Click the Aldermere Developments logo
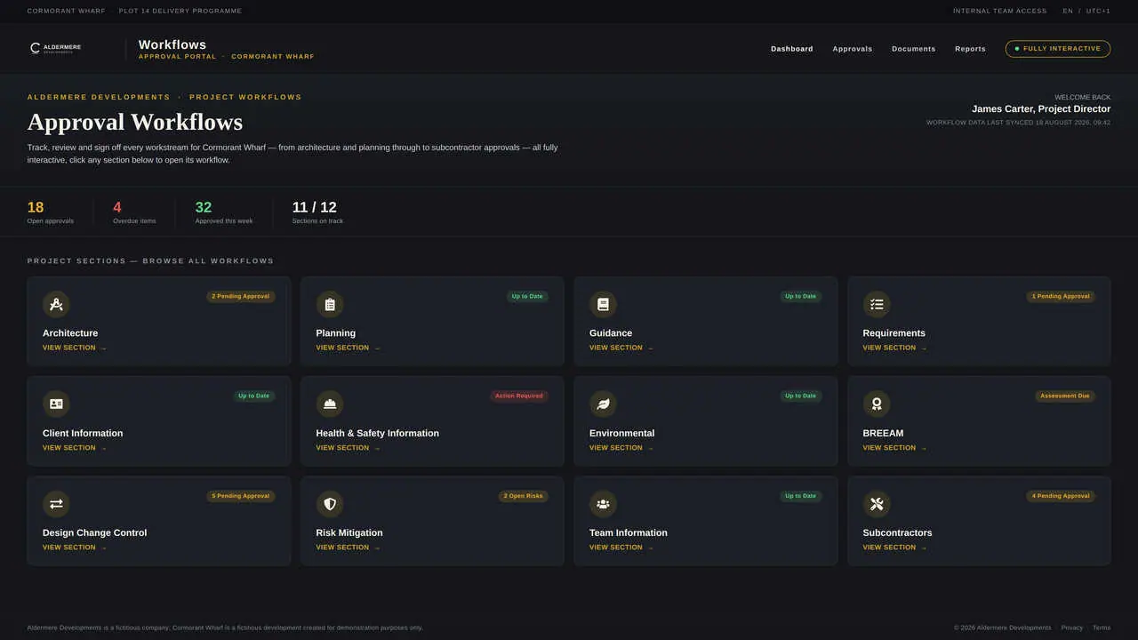Viewport: 1138px width, 640px height. pos(55,48)
